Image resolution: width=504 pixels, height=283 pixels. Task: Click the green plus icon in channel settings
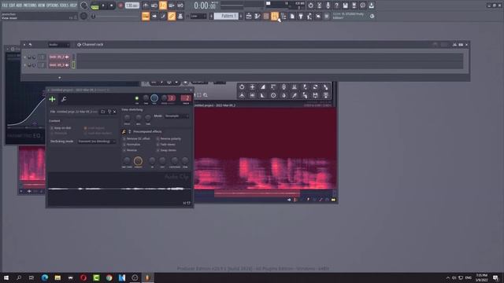tap(52, 99)
